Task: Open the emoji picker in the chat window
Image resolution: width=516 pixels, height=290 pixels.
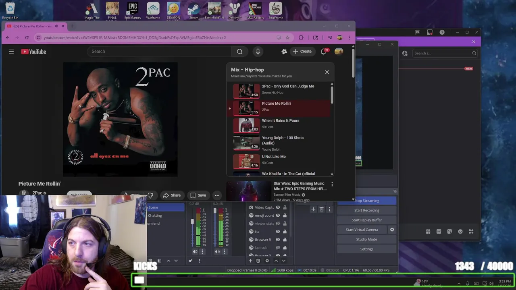Action: 460,232
